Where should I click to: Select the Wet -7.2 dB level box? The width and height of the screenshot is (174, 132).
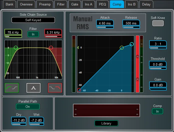[x=36, y=120]
